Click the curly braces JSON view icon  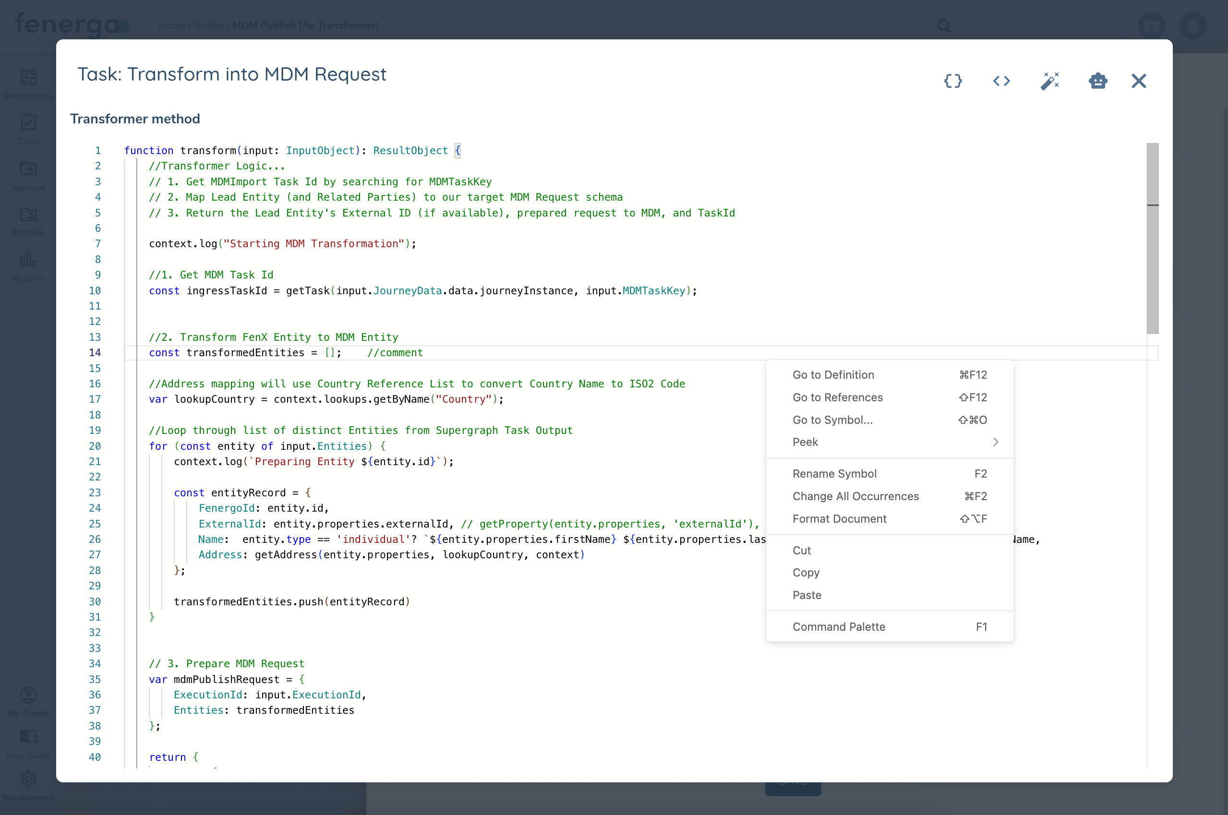tap(953, 81)
